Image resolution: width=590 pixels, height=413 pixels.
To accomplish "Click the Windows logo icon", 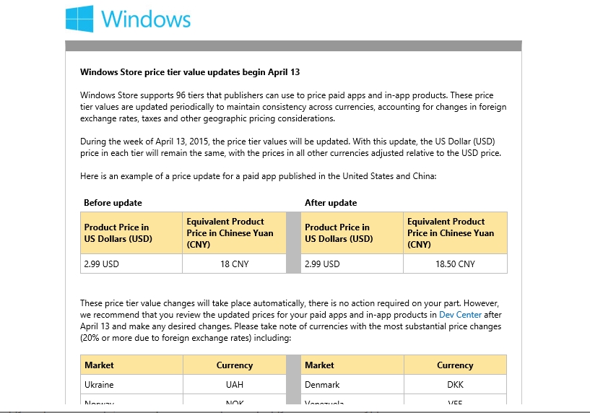I will coord(79,19).
